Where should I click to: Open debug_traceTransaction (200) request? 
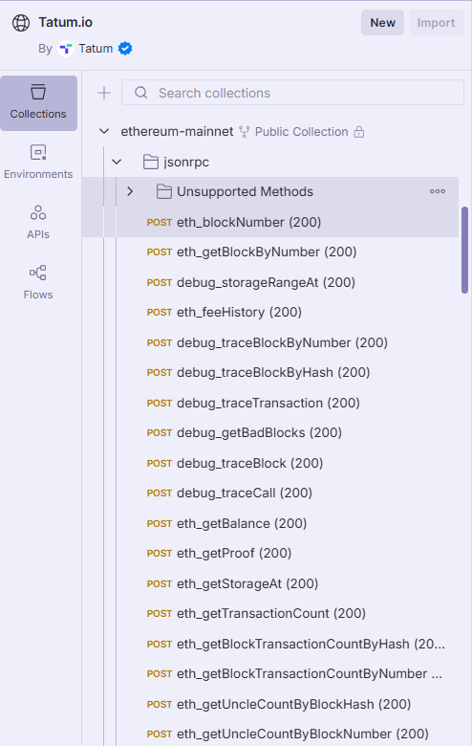(x=270, y=403)
